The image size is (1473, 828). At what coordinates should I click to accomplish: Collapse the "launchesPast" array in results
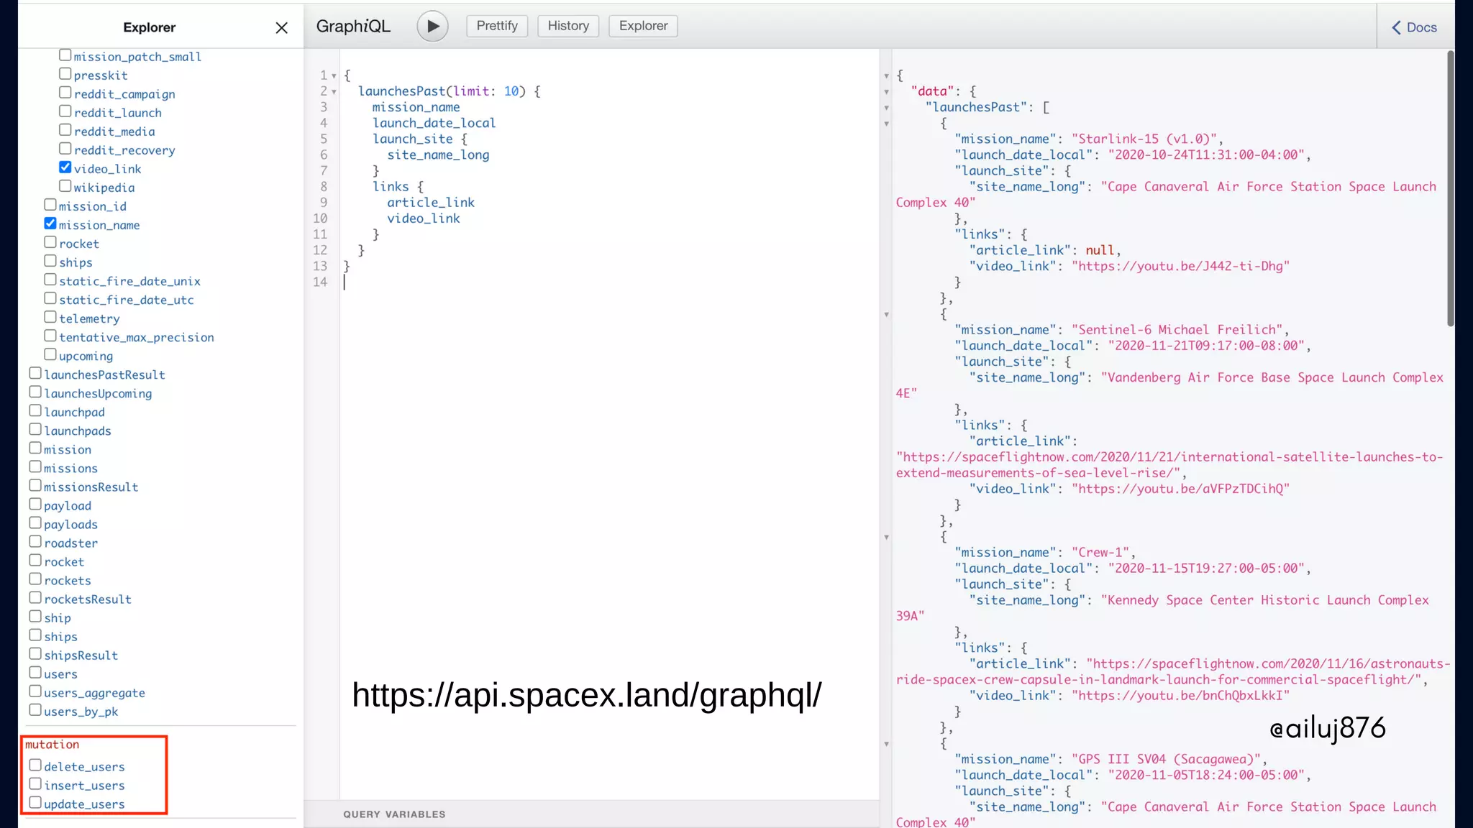pyautogui.click(x=886, y=108)
